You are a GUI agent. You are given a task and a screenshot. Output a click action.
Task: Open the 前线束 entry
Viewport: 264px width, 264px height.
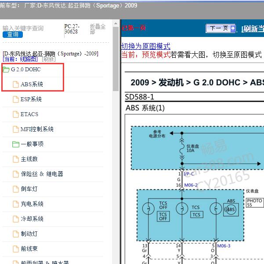point(29,249)
